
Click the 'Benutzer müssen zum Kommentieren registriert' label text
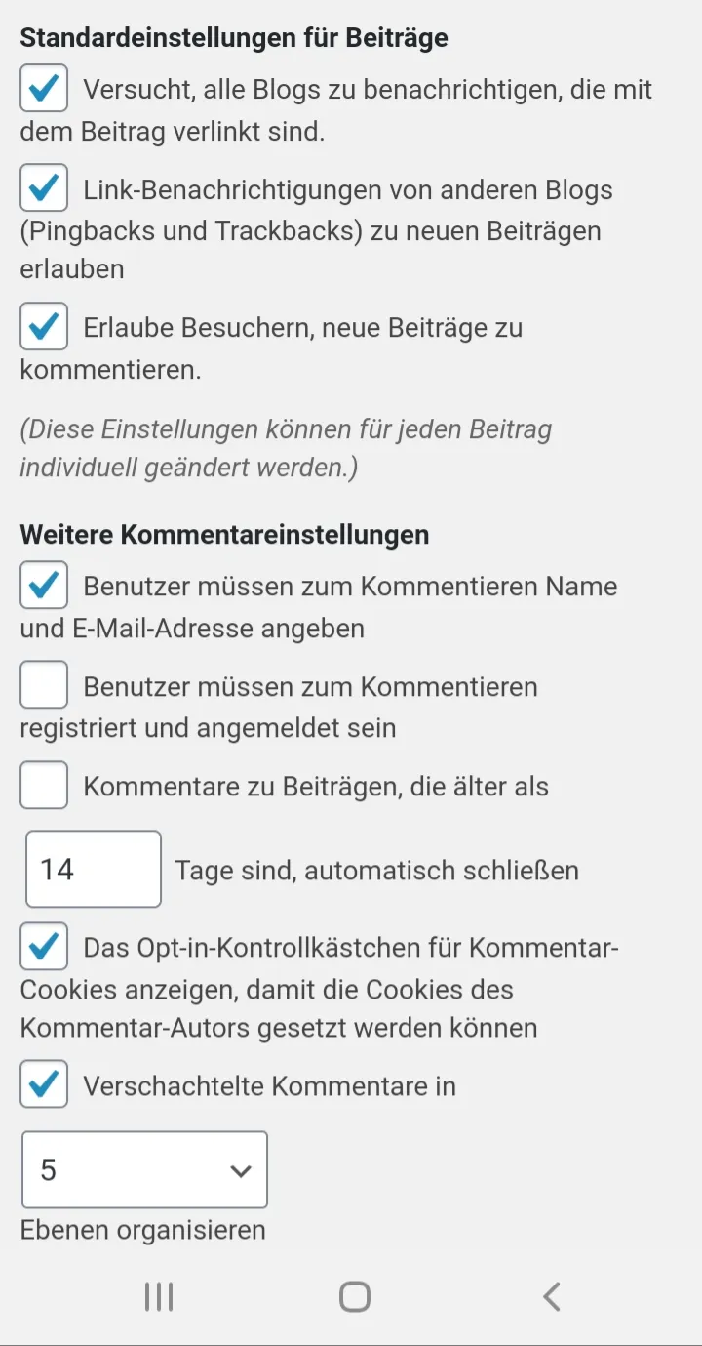(279, 707)
